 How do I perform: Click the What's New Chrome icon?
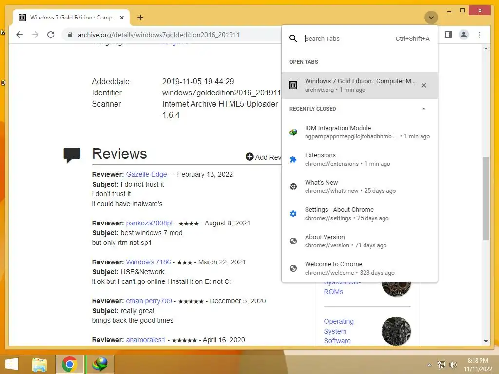pos(293,187)
